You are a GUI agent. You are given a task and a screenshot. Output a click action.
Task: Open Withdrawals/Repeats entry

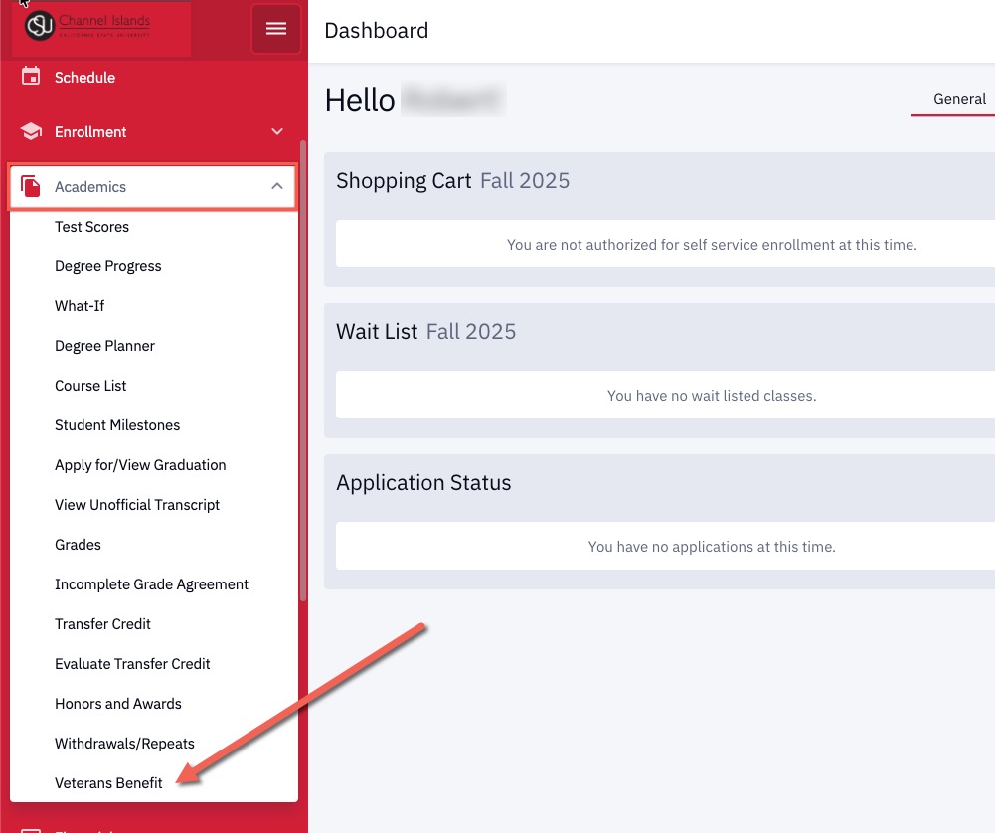(x=124, y=744)
